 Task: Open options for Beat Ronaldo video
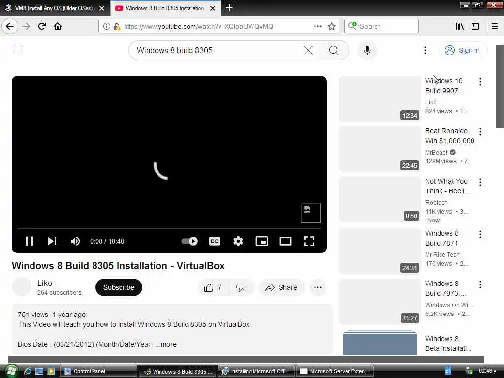tap(480, 131)
